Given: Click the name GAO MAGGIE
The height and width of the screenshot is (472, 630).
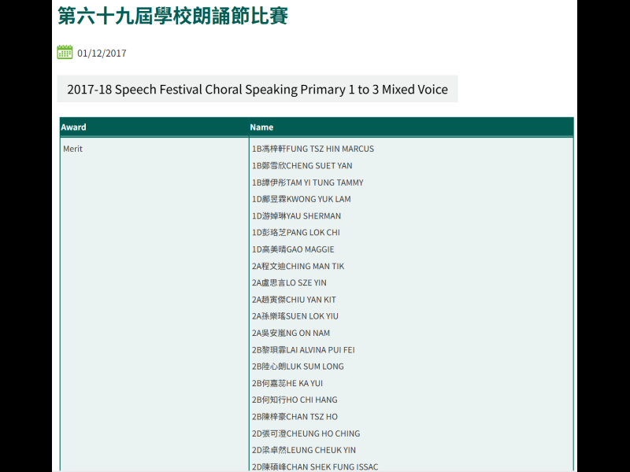Looking at the screenshot, I should (292, 249).
